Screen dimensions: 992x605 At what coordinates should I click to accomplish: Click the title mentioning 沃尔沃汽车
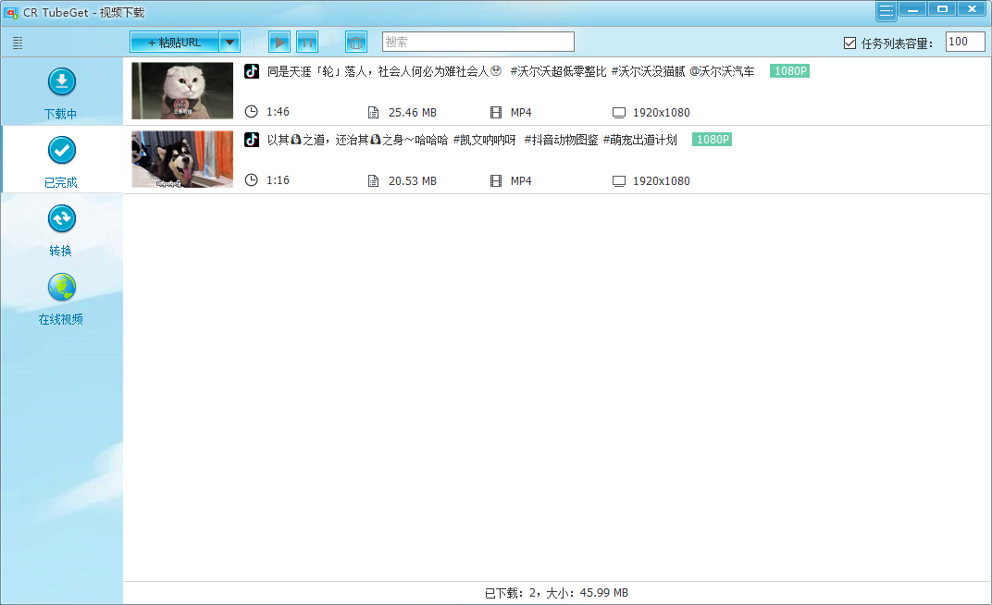point(511,71)
